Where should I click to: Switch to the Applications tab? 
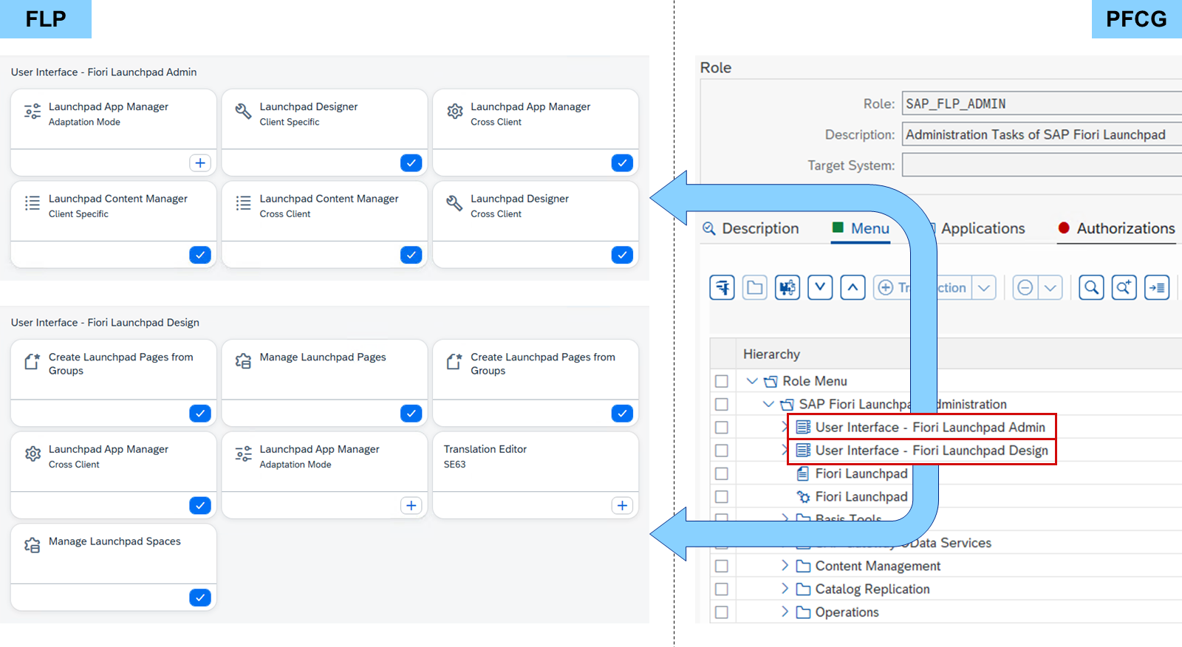coord(983,228)
